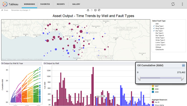Click the right handle of Oil Cumulative slider
The image size is (187, 106).
click(183, 78)
